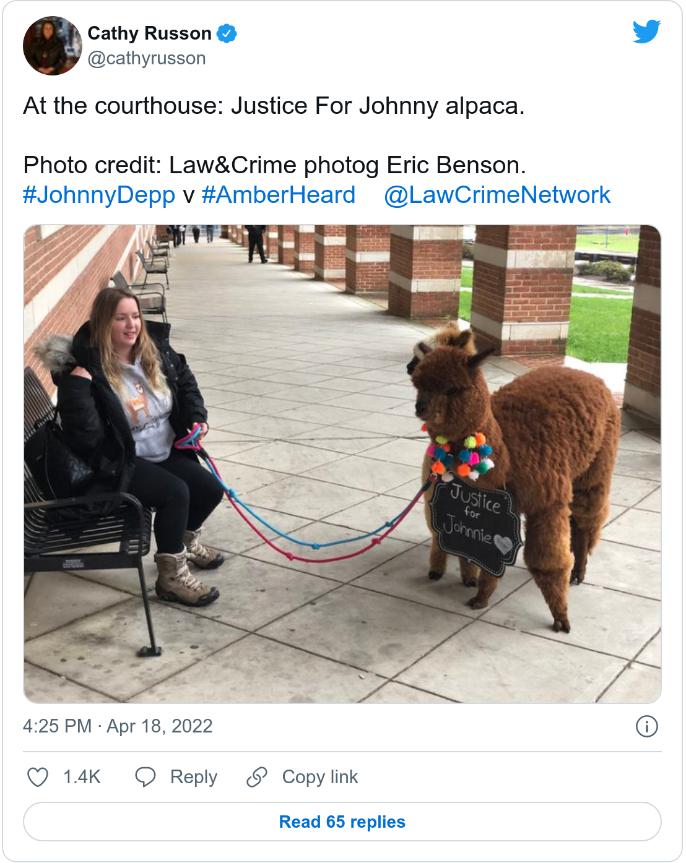Click the blue verified badge
Viewport: 686px width, 863px height.
[227, 33]
